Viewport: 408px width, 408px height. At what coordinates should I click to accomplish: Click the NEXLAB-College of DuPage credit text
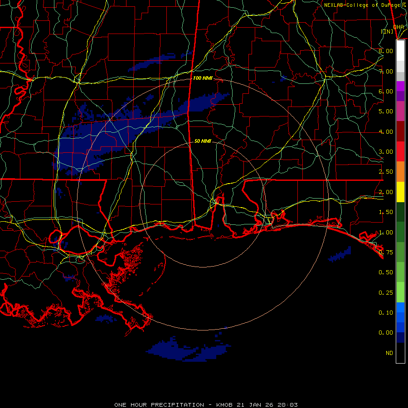365,5
